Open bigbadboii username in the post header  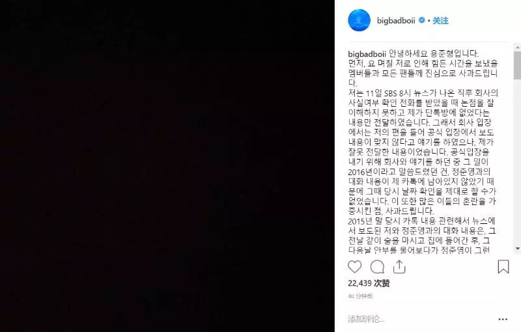[396, 21]
